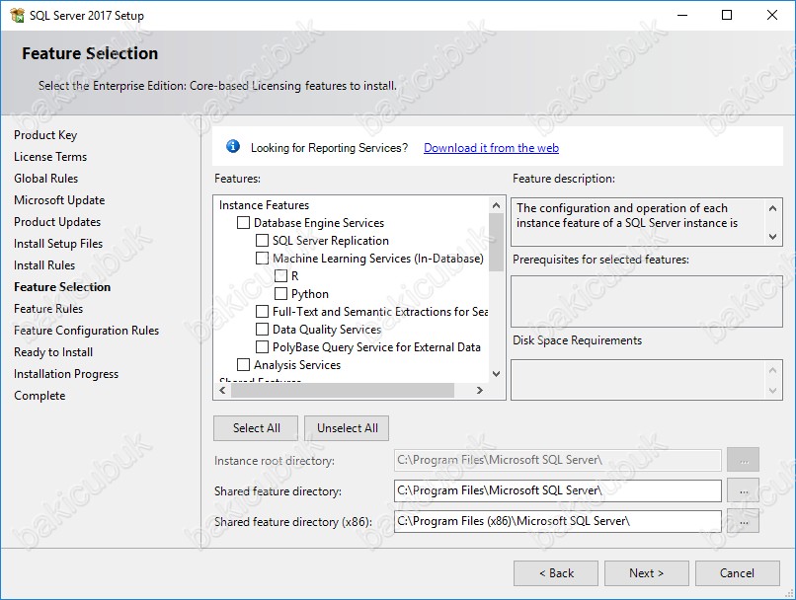Select Installation Progress step
Image resolution: width=796 pixels, height=600 pixels.
(66, 374)
